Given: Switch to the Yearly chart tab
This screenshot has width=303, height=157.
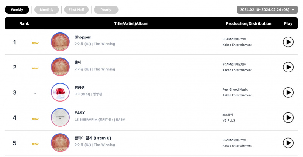Looking at the screenshot, I should 106,10.
